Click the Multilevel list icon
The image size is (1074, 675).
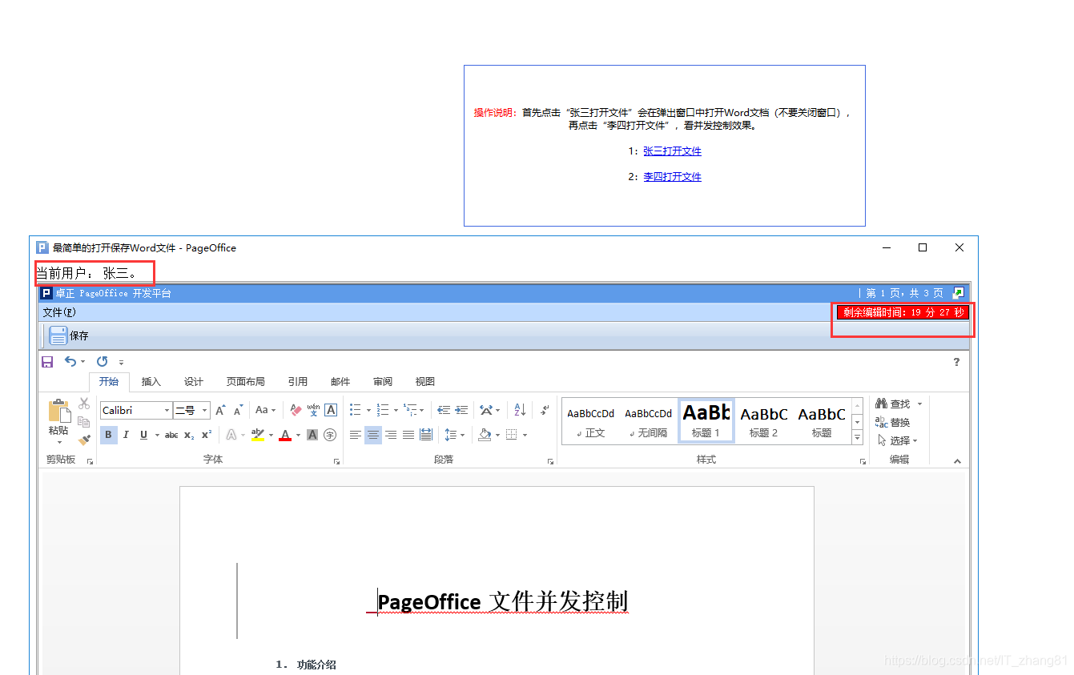[409, 410]
